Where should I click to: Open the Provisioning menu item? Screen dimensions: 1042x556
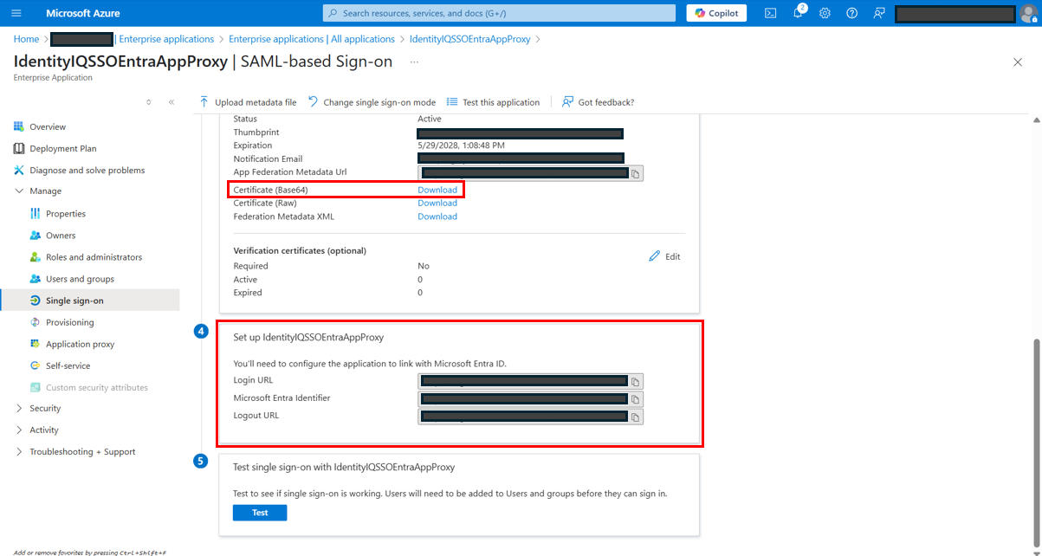click(x=69, y=322)
